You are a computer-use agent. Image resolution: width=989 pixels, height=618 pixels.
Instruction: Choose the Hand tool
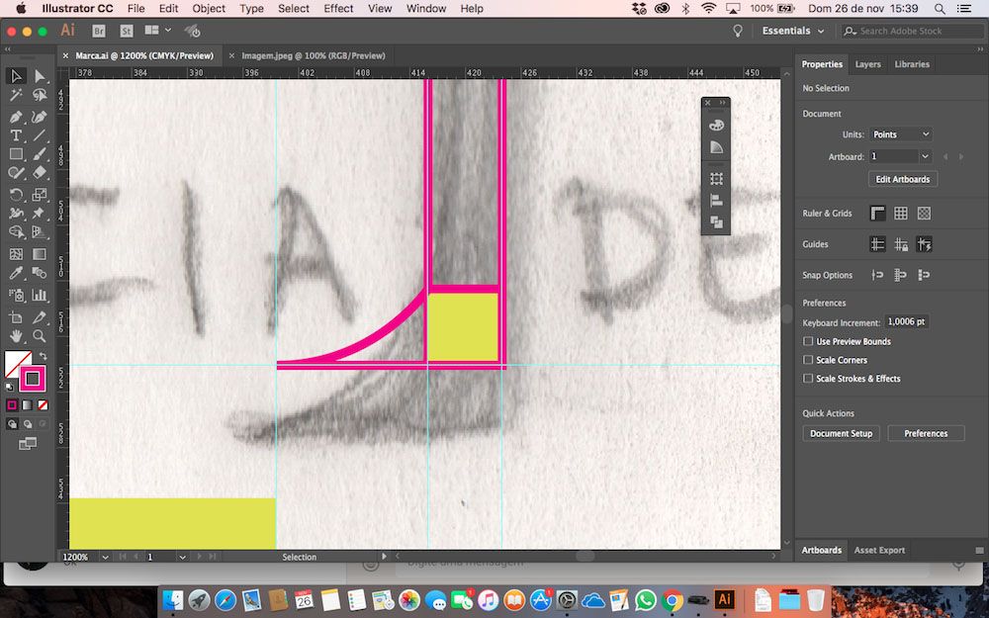[x=16, y=336]
